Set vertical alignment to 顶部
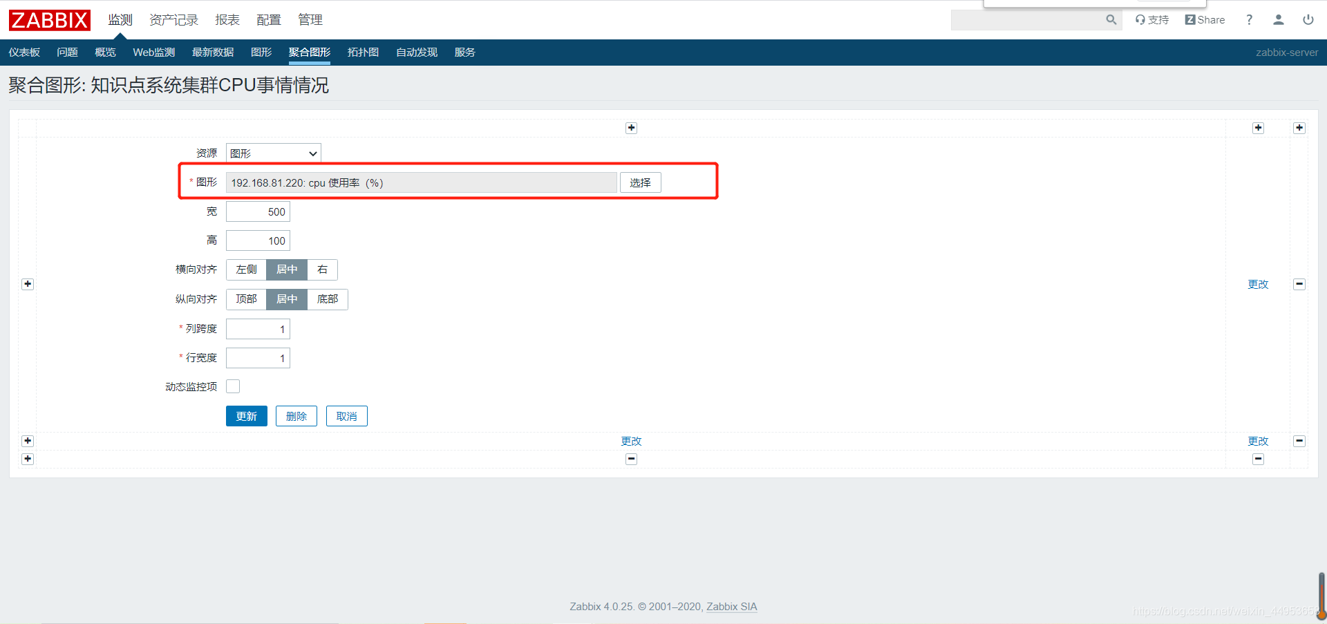 point(246,299)
